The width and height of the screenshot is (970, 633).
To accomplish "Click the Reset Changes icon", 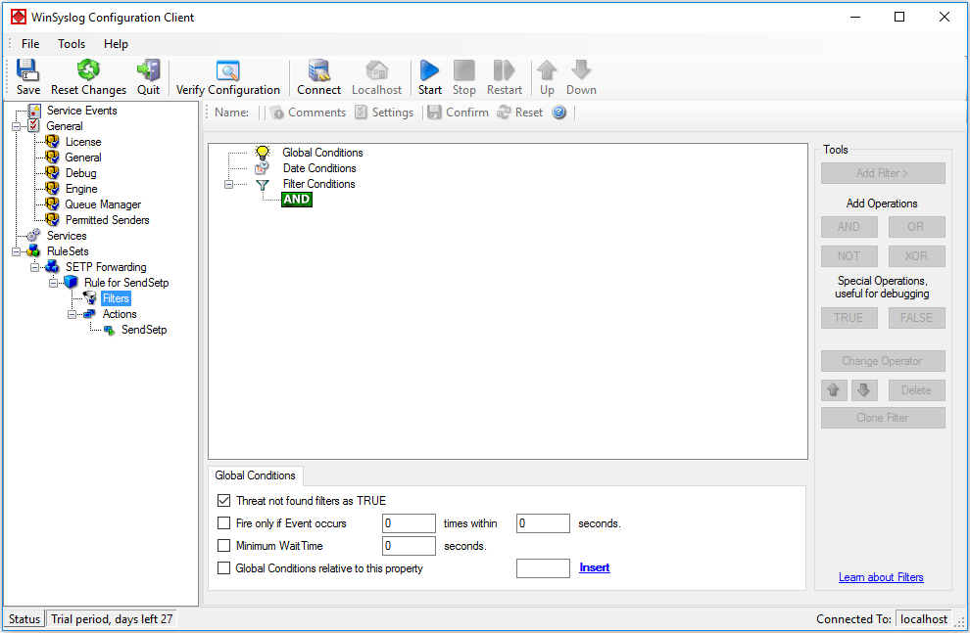I will (88, 70).
